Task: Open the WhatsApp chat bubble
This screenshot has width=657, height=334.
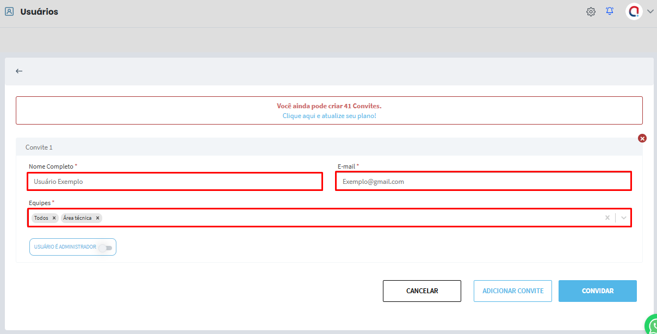Action: [652, 326]
